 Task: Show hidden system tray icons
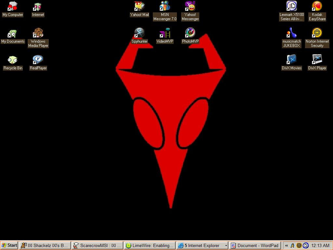[287, 245]
